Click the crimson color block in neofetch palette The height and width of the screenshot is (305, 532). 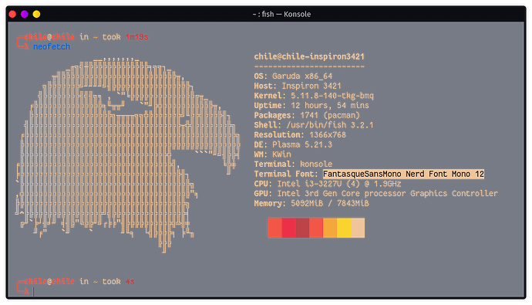point(288,228)
